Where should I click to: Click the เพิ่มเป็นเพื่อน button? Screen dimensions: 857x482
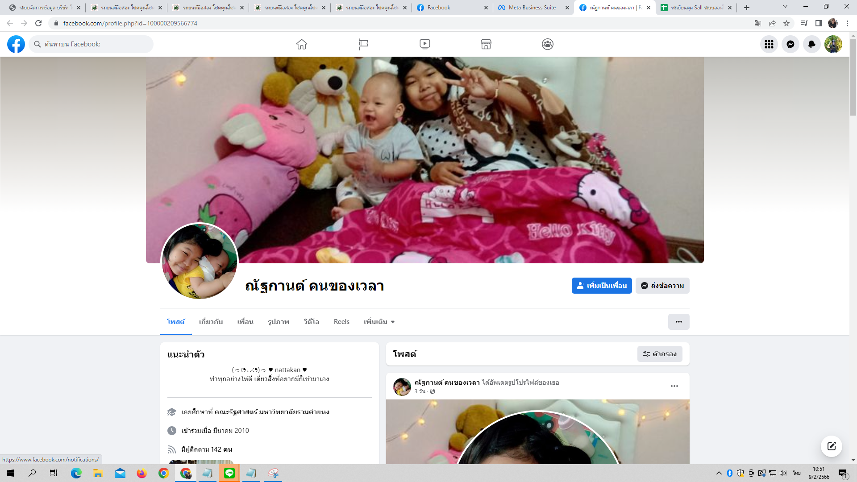pyautogui.click(x=601, y=286)
